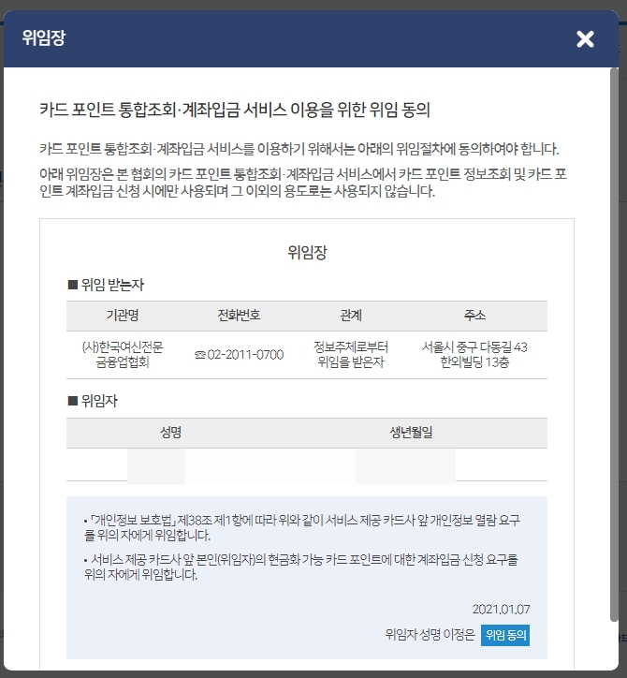Click the (사)한국여신전문 금융업협회 cell
The height and width of the screenshot is (678, 627).
(123, 355)
